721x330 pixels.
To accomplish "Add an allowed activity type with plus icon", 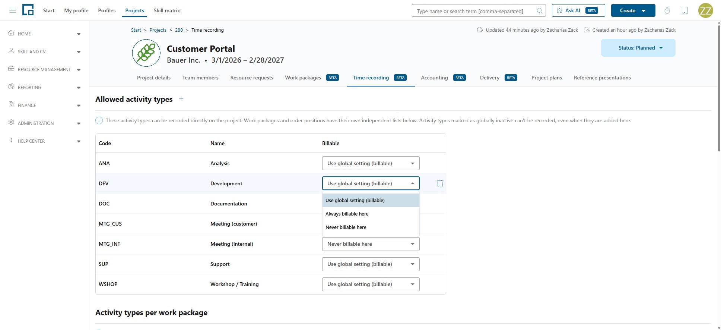I will coord(181,99).
